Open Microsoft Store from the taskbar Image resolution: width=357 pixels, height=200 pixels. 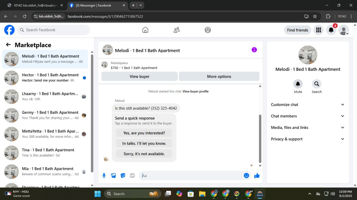pyautogui.click(x=191, y=194)
